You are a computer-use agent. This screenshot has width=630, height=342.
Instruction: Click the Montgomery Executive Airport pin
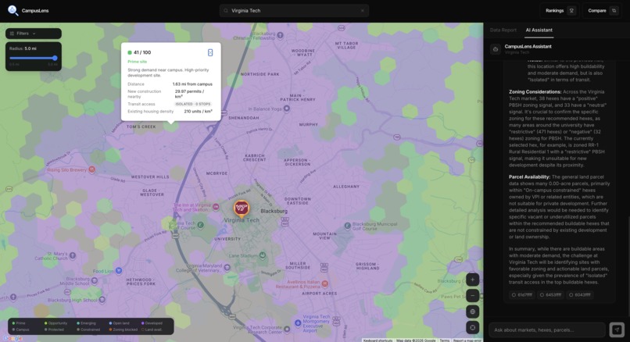[298, 322]
